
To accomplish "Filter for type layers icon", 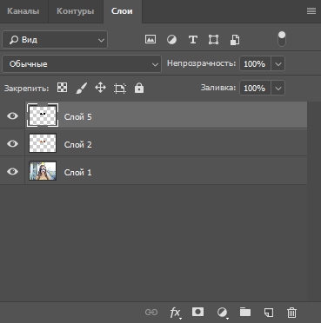I will coord(193,40).
